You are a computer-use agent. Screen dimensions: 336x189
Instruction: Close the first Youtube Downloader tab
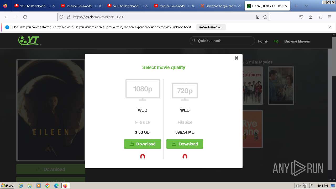pos(53,6)
